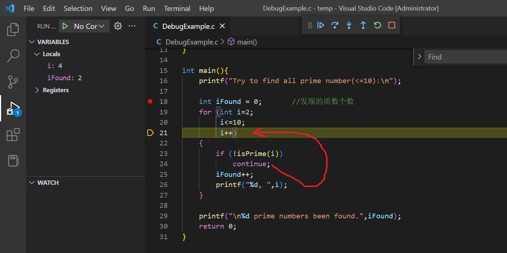507x253 pixels.
Task: Open the Terminal menu
Action: pyautogui.click(x=177, y=8)
